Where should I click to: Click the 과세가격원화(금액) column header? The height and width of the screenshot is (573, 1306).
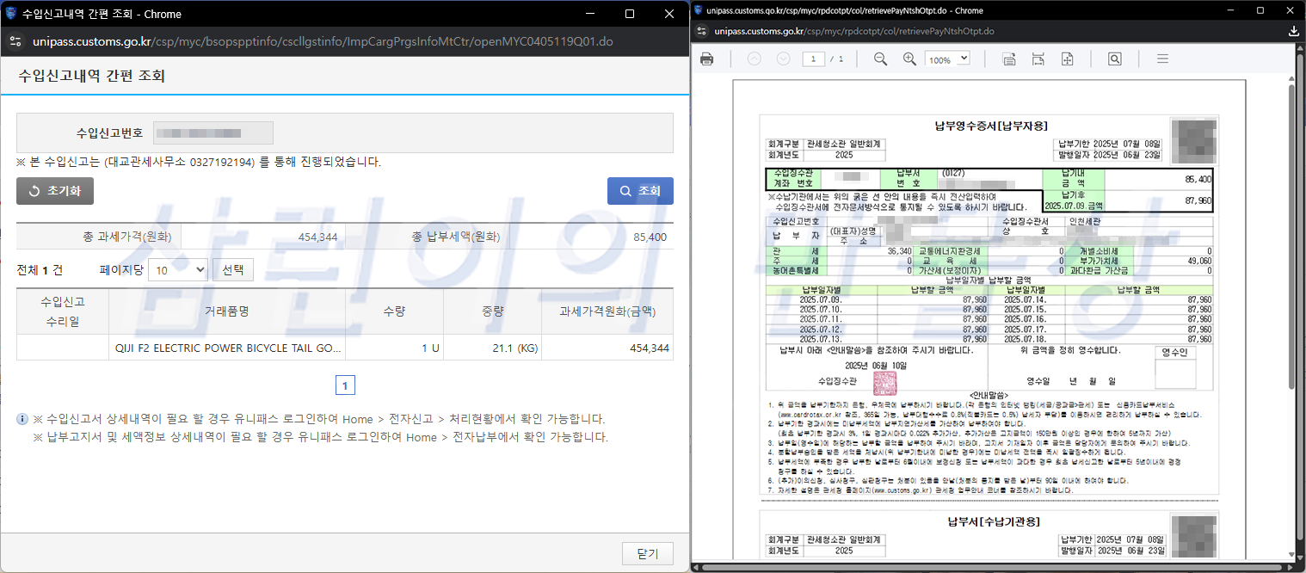608,311
